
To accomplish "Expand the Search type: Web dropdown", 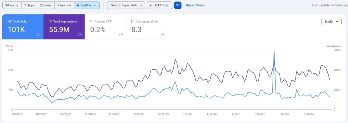I will coord(126,5).
